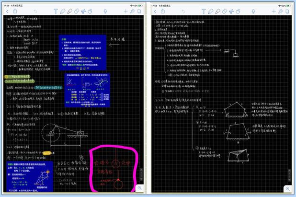Select the Scissors tool in left note
Viewport: 296px width, 197px height.
pos(84,11)
